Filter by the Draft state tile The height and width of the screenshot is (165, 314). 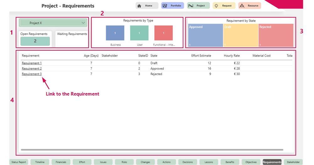click(x=241, y=35)
